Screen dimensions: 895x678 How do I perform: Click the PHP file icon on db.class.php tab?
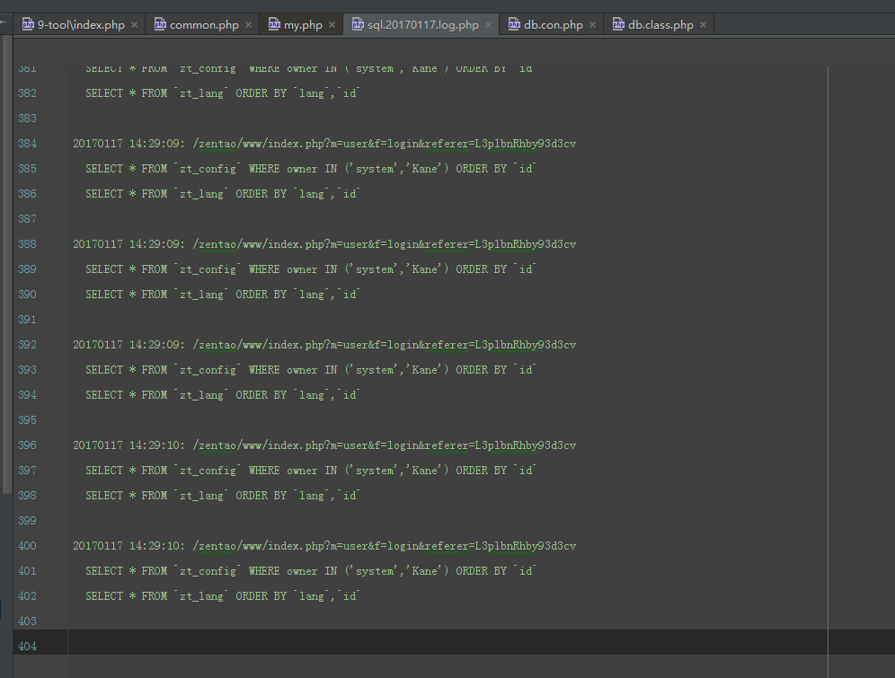click(618, 24)
